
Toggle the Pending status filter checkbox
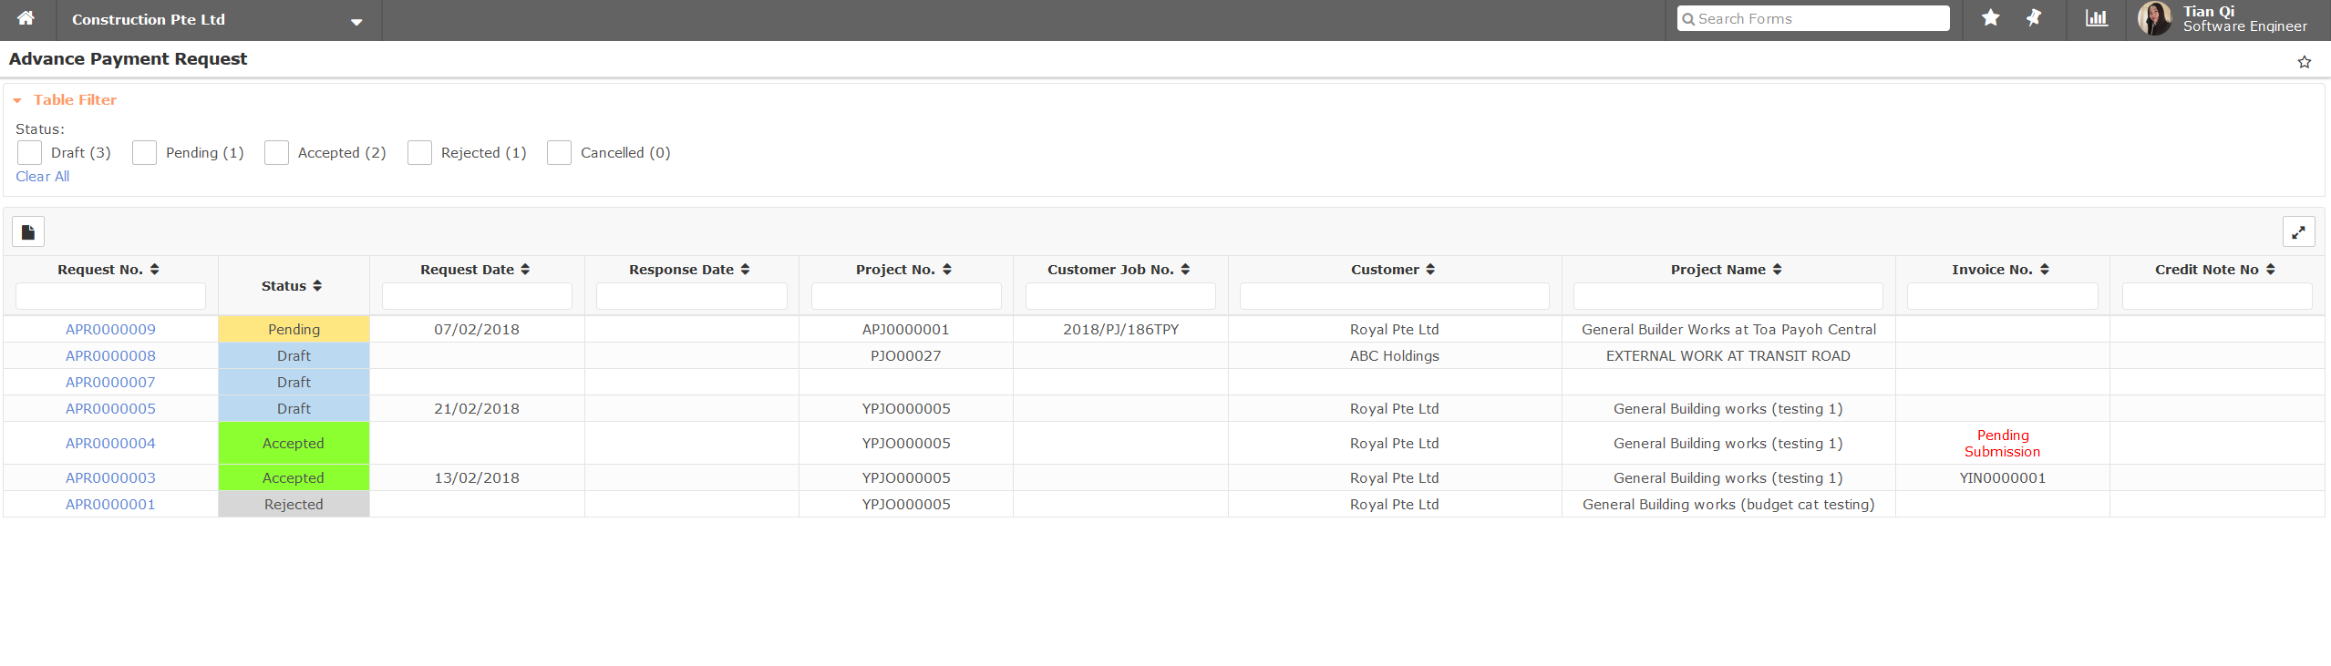click(x=145, y=153)
